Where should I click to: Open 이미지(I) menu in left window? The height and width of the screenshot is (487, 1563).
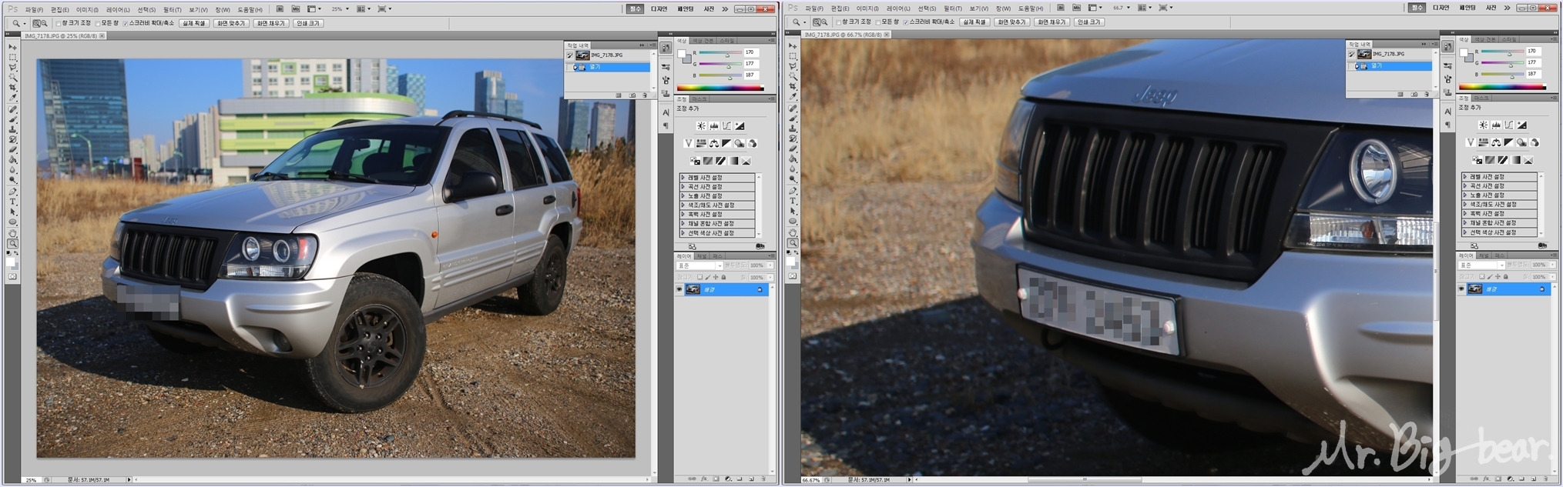click(87, 10)
